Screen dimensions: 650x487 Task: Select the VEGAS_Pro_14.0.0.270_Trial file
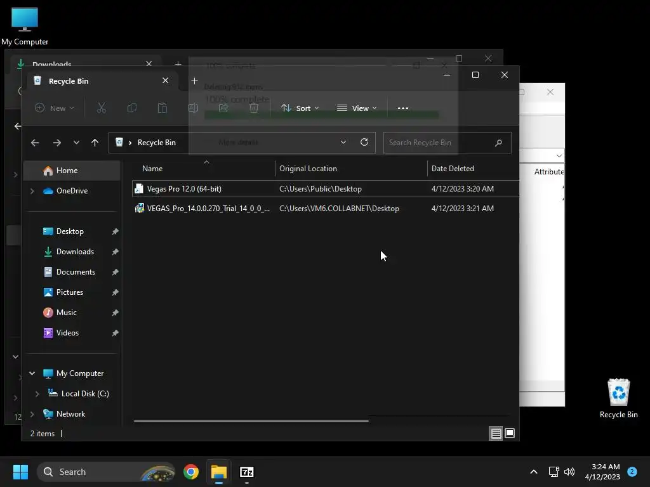(x=326, y=209)
